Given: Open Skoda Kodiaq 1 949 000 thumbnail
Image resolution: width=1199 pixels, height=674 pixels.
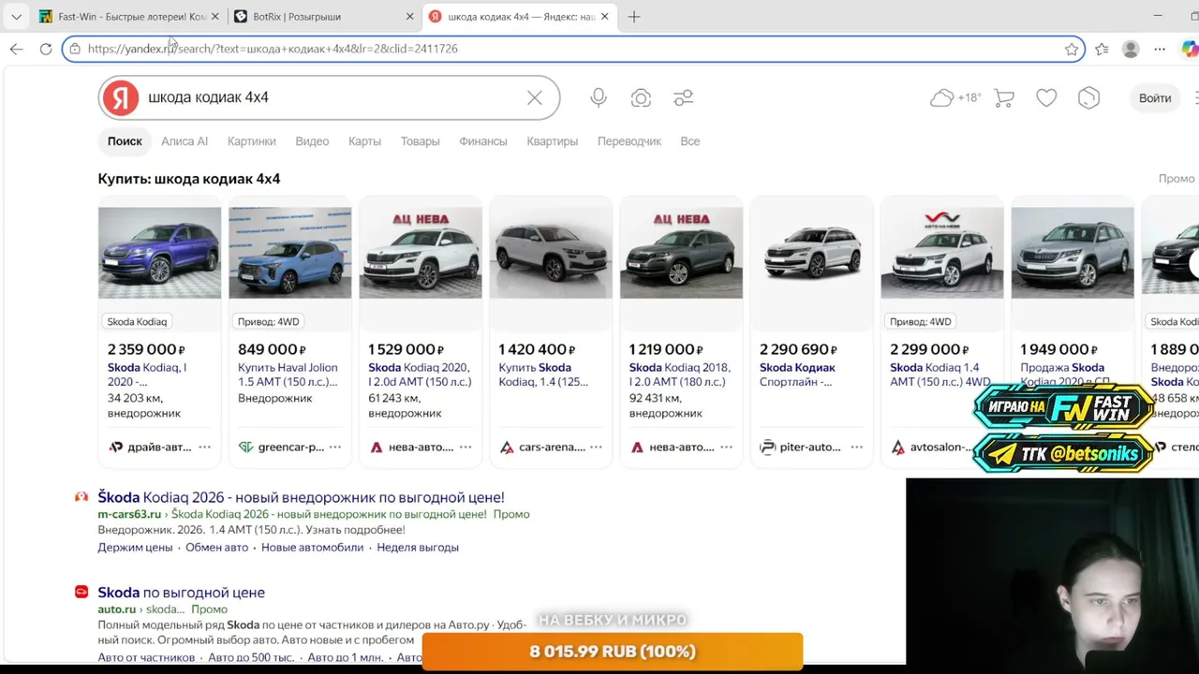Looking at the screenshot, I should click(1073, 253).
